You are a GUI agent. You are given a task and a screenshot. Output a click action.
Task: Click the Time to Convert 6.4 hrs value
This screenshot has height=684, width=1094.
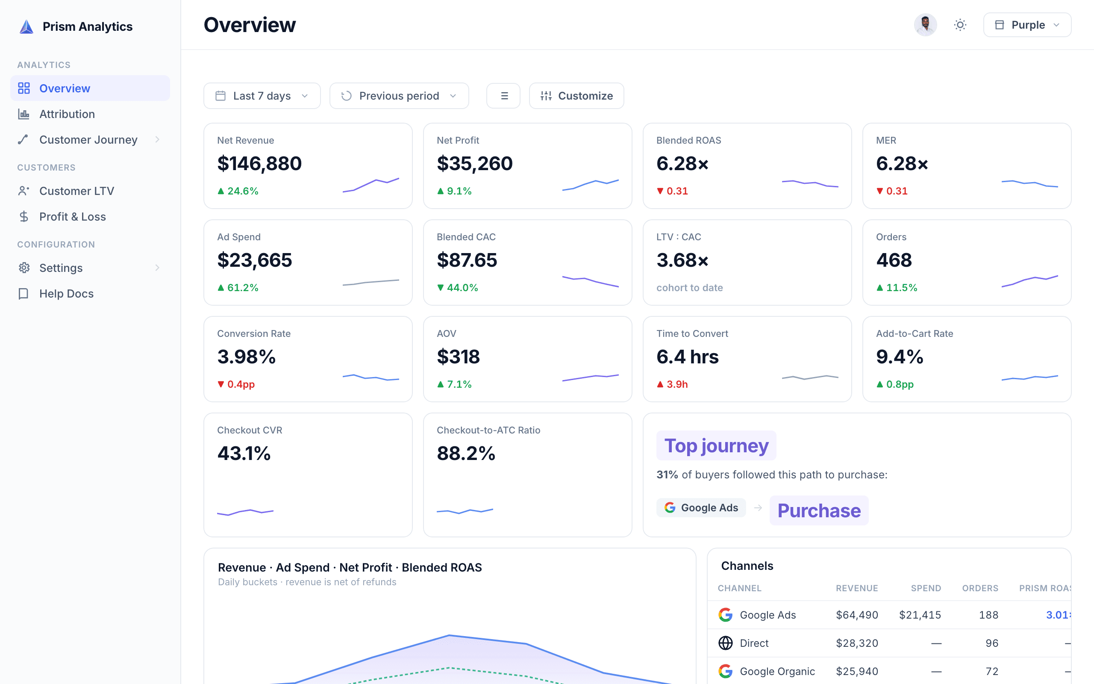tap(687, 357)
